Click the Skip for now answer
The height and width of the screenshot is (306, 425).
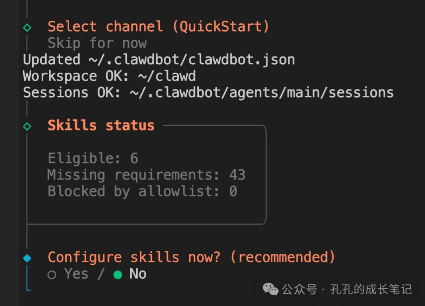(97, 43)
